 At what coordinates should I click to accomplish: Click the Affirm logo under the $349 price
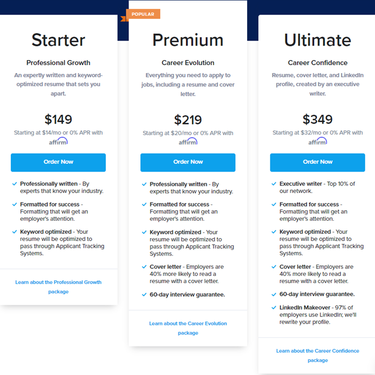click(318, 141)
